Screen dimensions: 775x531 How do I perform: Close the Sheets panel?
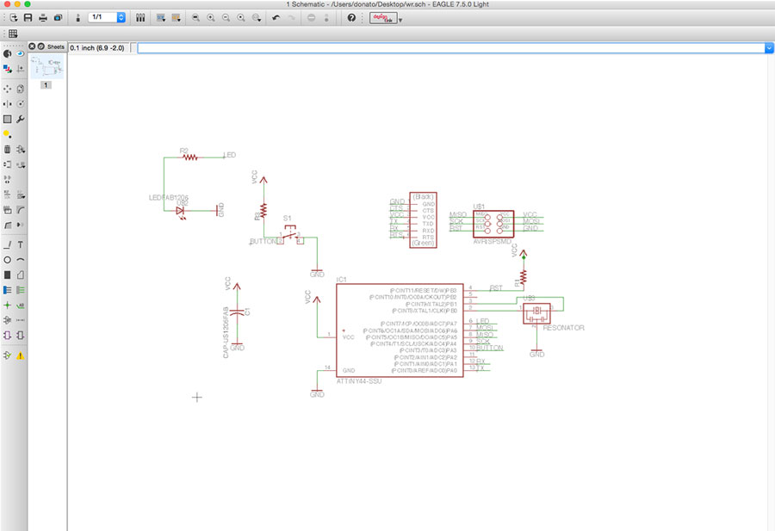pos(32,46)
